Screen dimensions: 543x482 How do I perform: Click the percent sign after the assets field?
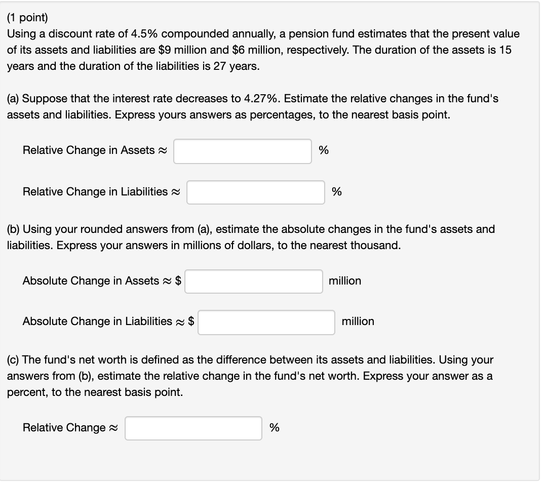tap(323, 150)
